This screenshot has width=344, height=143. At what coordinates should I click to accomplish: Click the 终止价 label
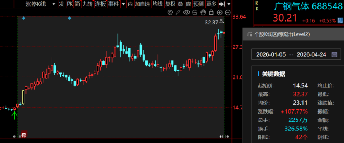click(x=326, y=86)
